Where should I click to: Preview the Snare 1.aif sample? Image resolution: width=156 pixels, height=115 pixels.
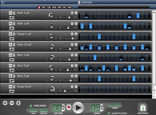click(12, 39)
